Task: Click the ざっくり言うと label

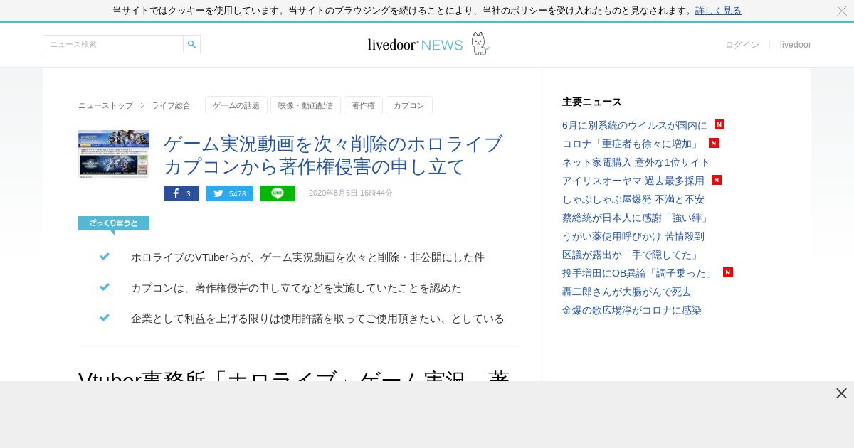Action: [x=114, y=223]
